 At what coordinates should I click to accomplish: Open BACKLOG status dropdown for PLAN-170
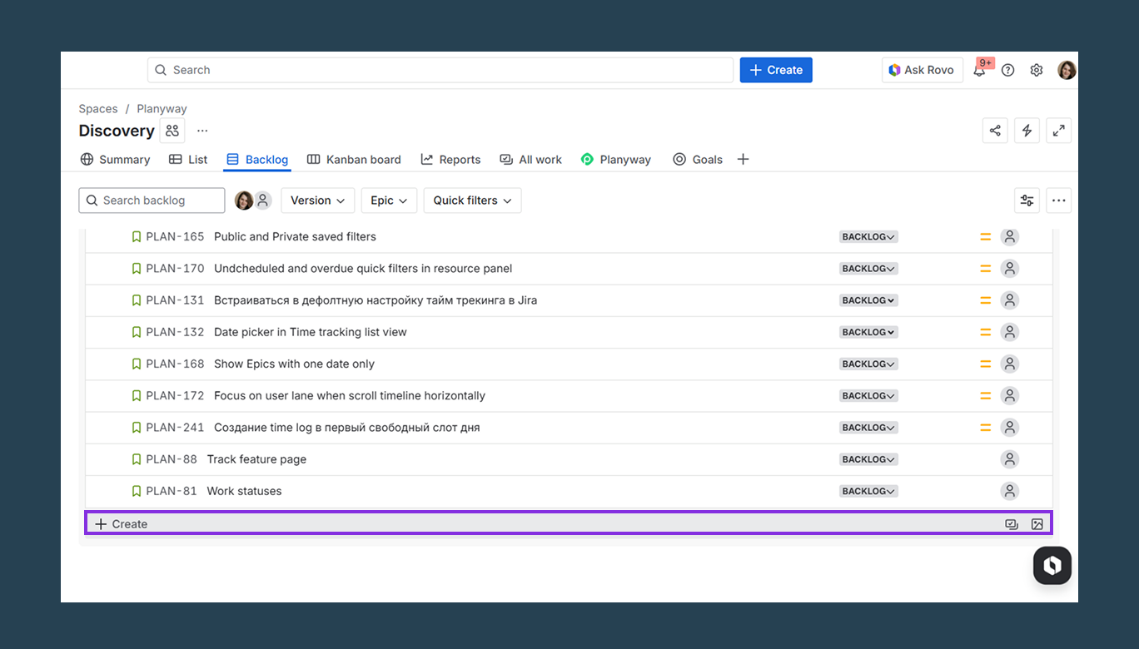868,269
